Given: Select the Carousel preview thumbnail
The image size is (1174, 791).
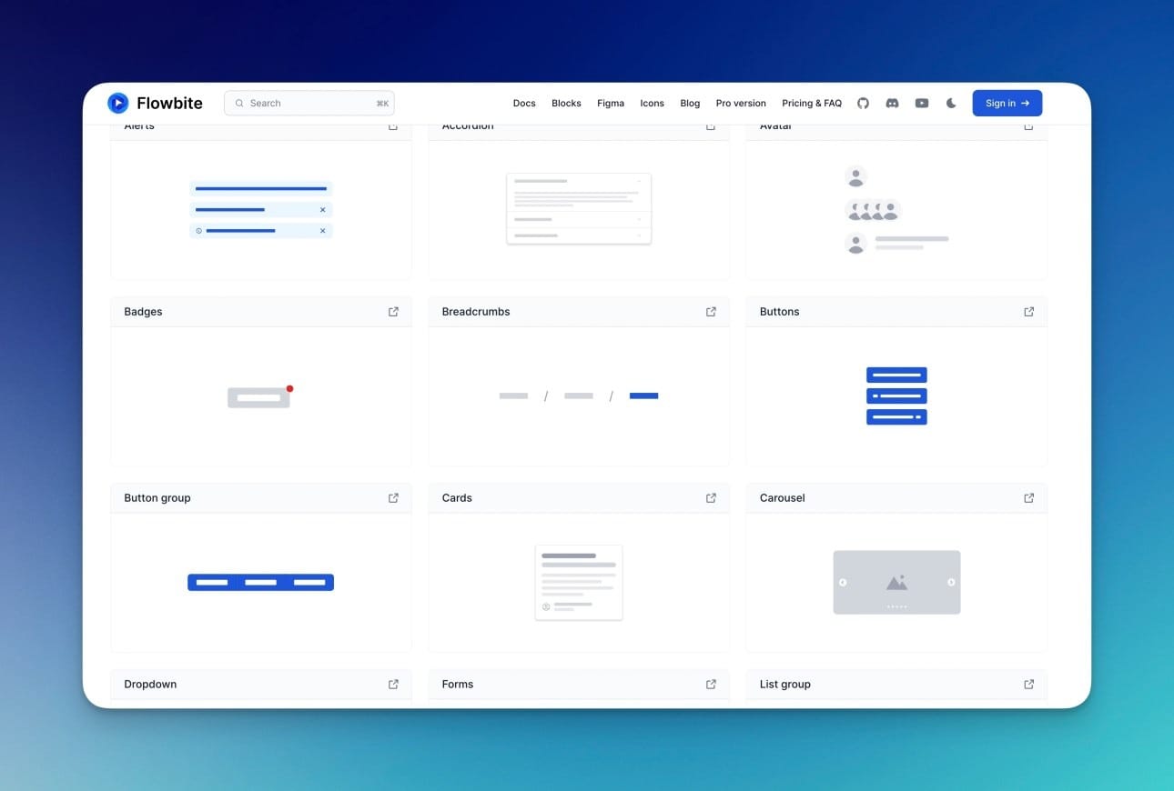Looking at the screenshot, I should pyautogui.click(x=896, y=582).
